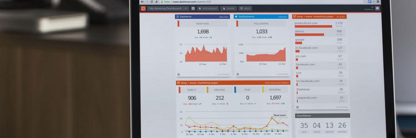Open Followers link in Twitter widget header
Viewport: 416px width, 138px height.
tap(283, 17)
